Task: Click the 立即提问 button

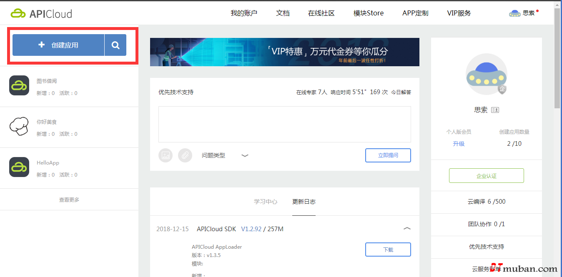Action: 388,155
